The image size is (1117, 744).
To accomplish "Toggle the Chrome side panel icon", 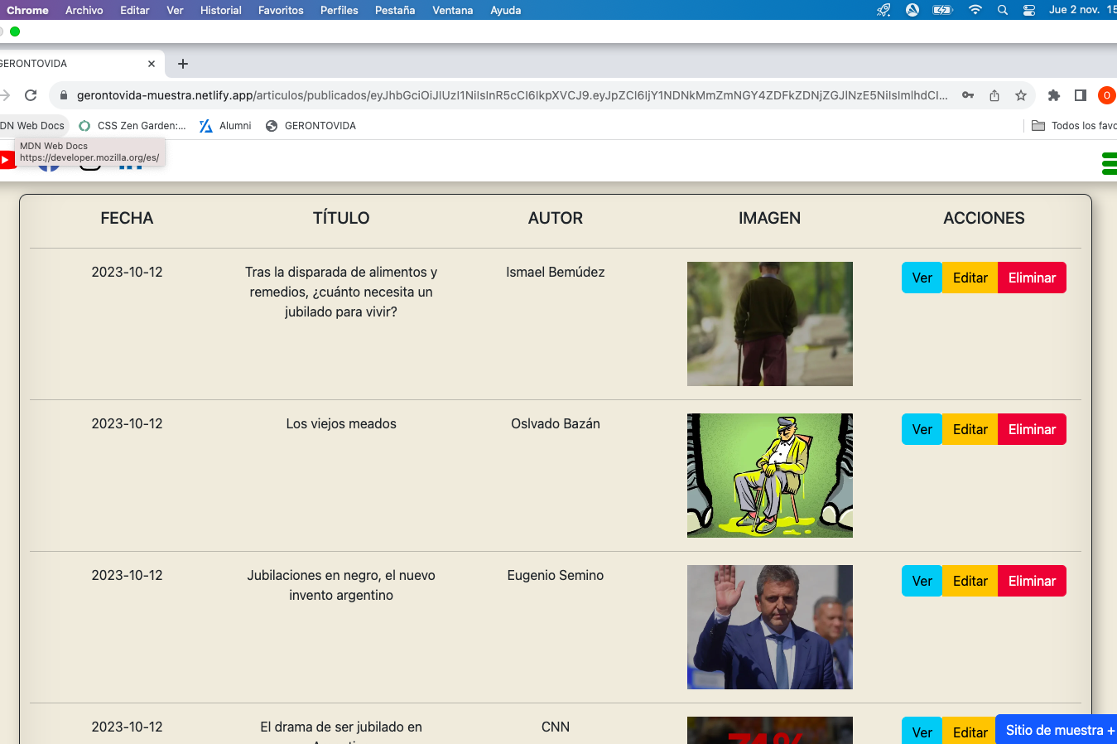I will pos(1081,95).
